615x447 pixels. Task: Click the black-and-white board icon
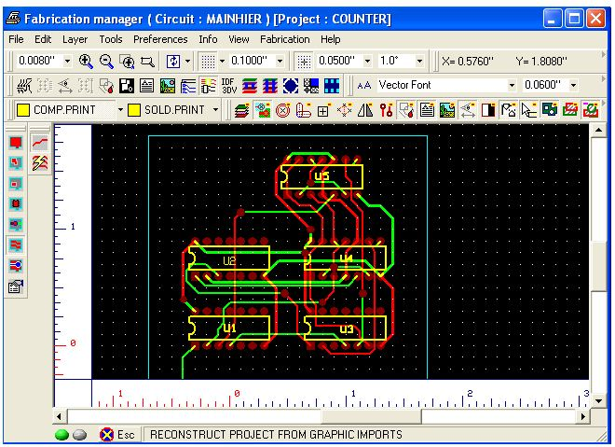coord(127,86)
